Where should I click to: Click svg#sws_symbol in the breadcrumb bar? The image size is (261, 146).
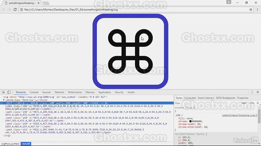click(x=10, y=144)
